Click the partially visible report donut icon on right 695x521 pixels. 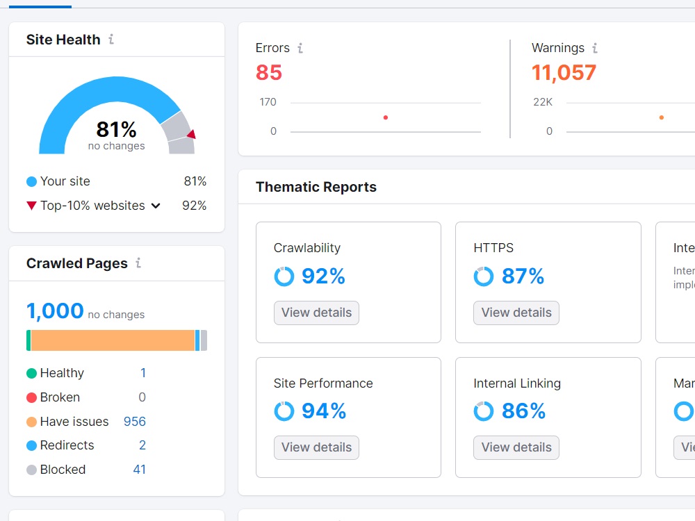[x=682, y=411]
